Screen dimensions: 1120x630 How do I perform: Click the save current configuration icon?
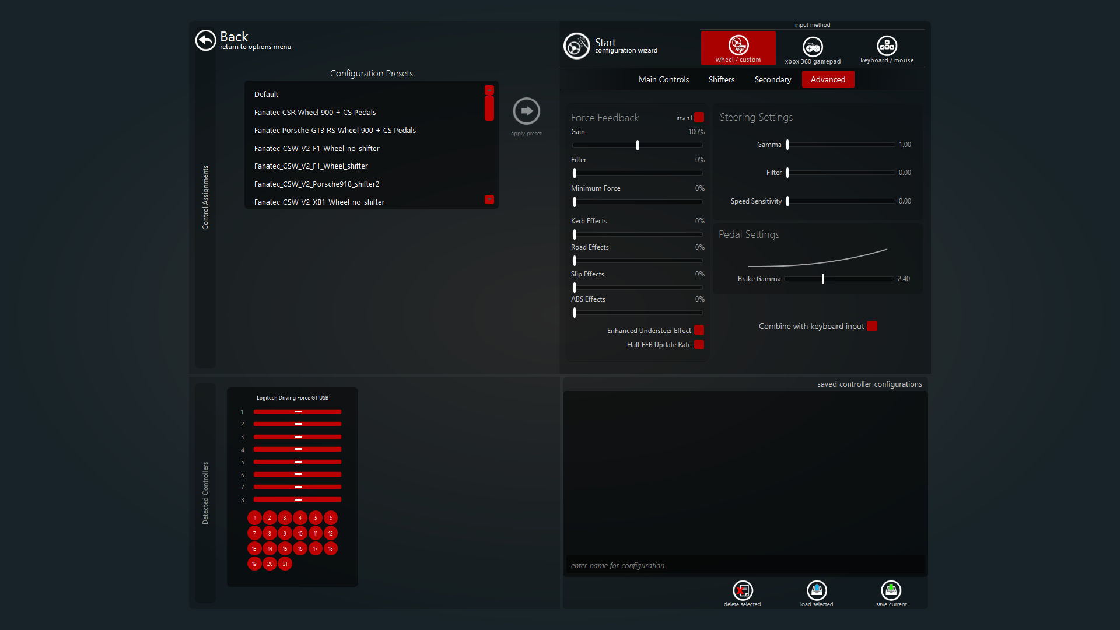(x=891, y=590)
